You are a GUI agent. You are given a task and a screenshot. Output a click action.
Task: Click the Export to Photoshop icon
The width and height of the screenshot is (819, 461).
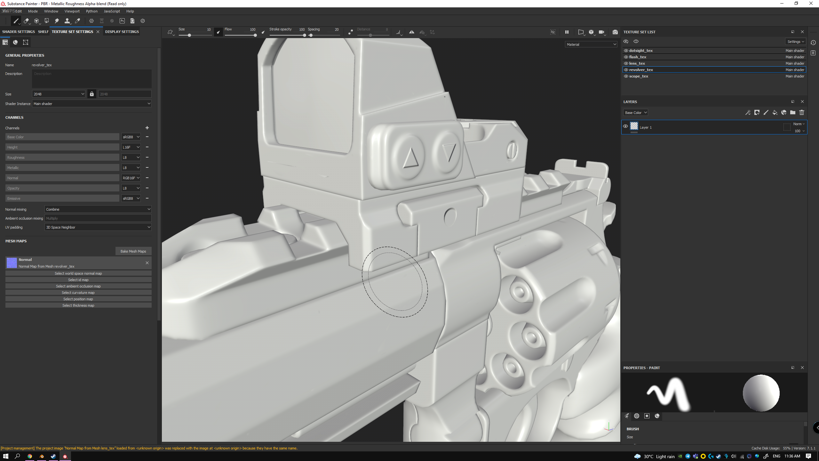122,21
